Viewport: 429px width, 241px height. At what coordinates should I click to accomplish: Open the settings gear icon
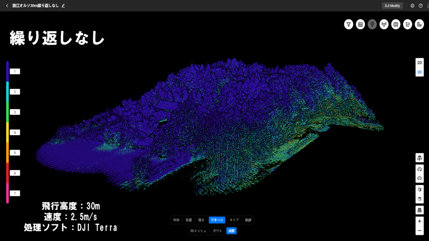click(x=412, y=6)
